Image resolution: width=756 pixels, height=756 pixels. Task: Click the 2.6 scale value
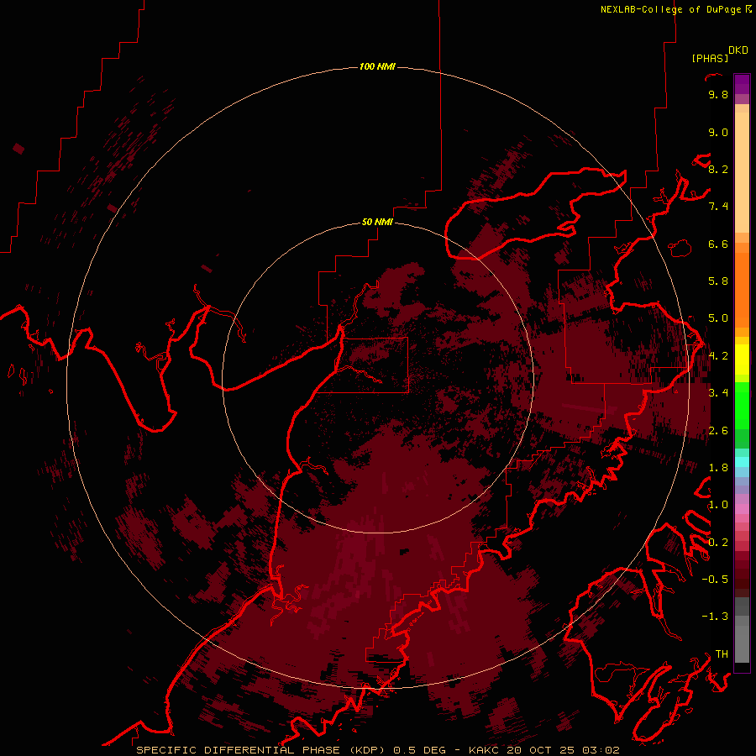click(718, 431)
